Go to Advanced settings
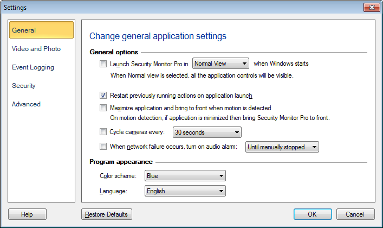The width and height of the screenshot is (383, 228). pos(26,104)
